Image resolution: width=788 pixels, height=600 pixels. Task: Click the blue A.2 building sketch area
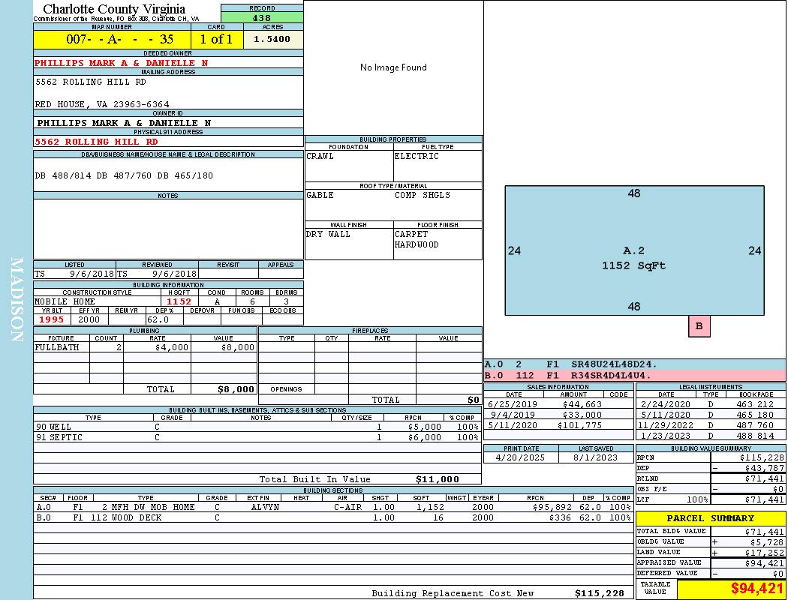coord(634,250)
